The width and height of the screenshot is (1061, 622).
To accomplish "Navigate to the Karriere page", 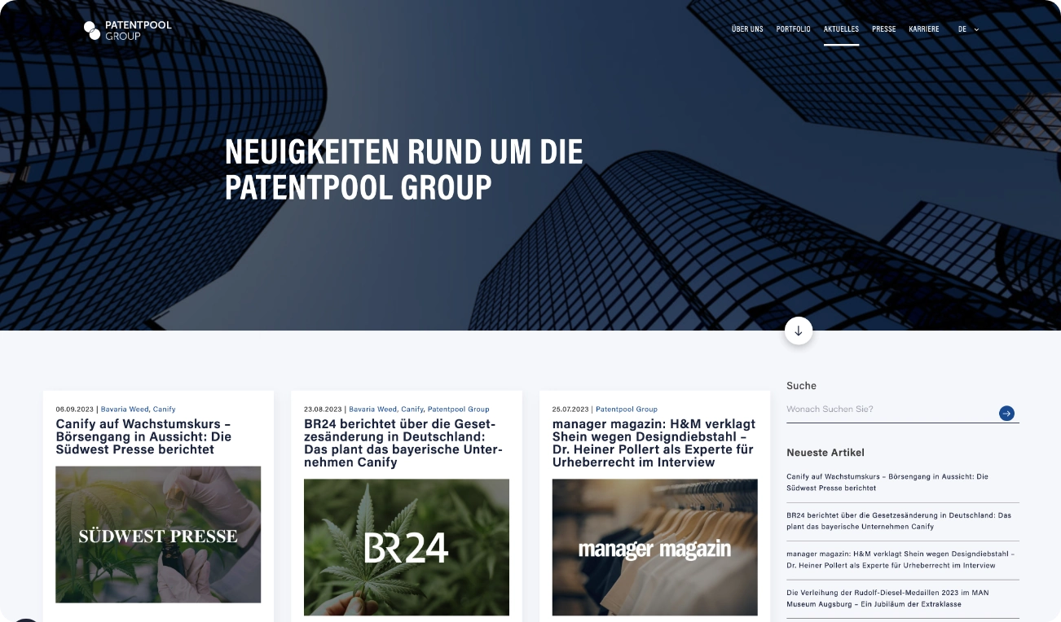I will pyautogui.click(x=924, y=29).
